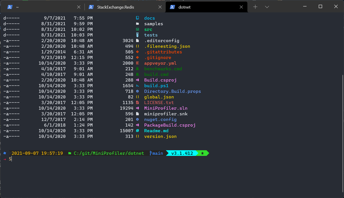Image resolution: width=344 pixels, height=198 pixels.
Task: Click the file icon beside miniprofiler.snk
Action: pos(137,114)
